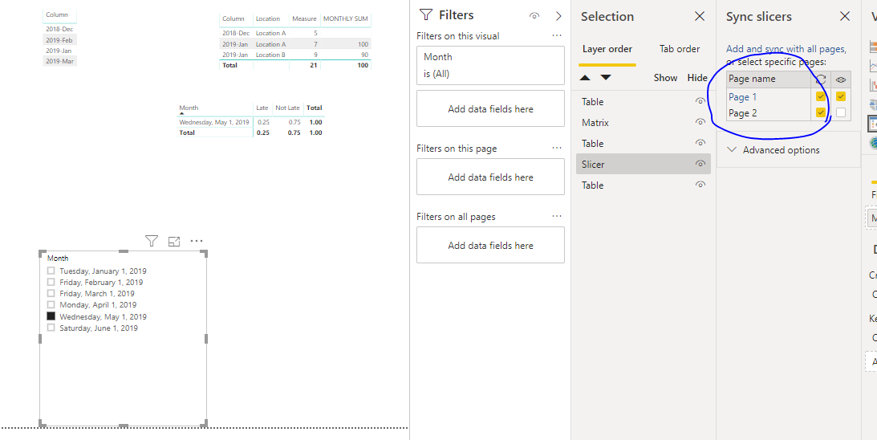Open the ellipsis menu for Filters on this page

click(x=557, y=149)
